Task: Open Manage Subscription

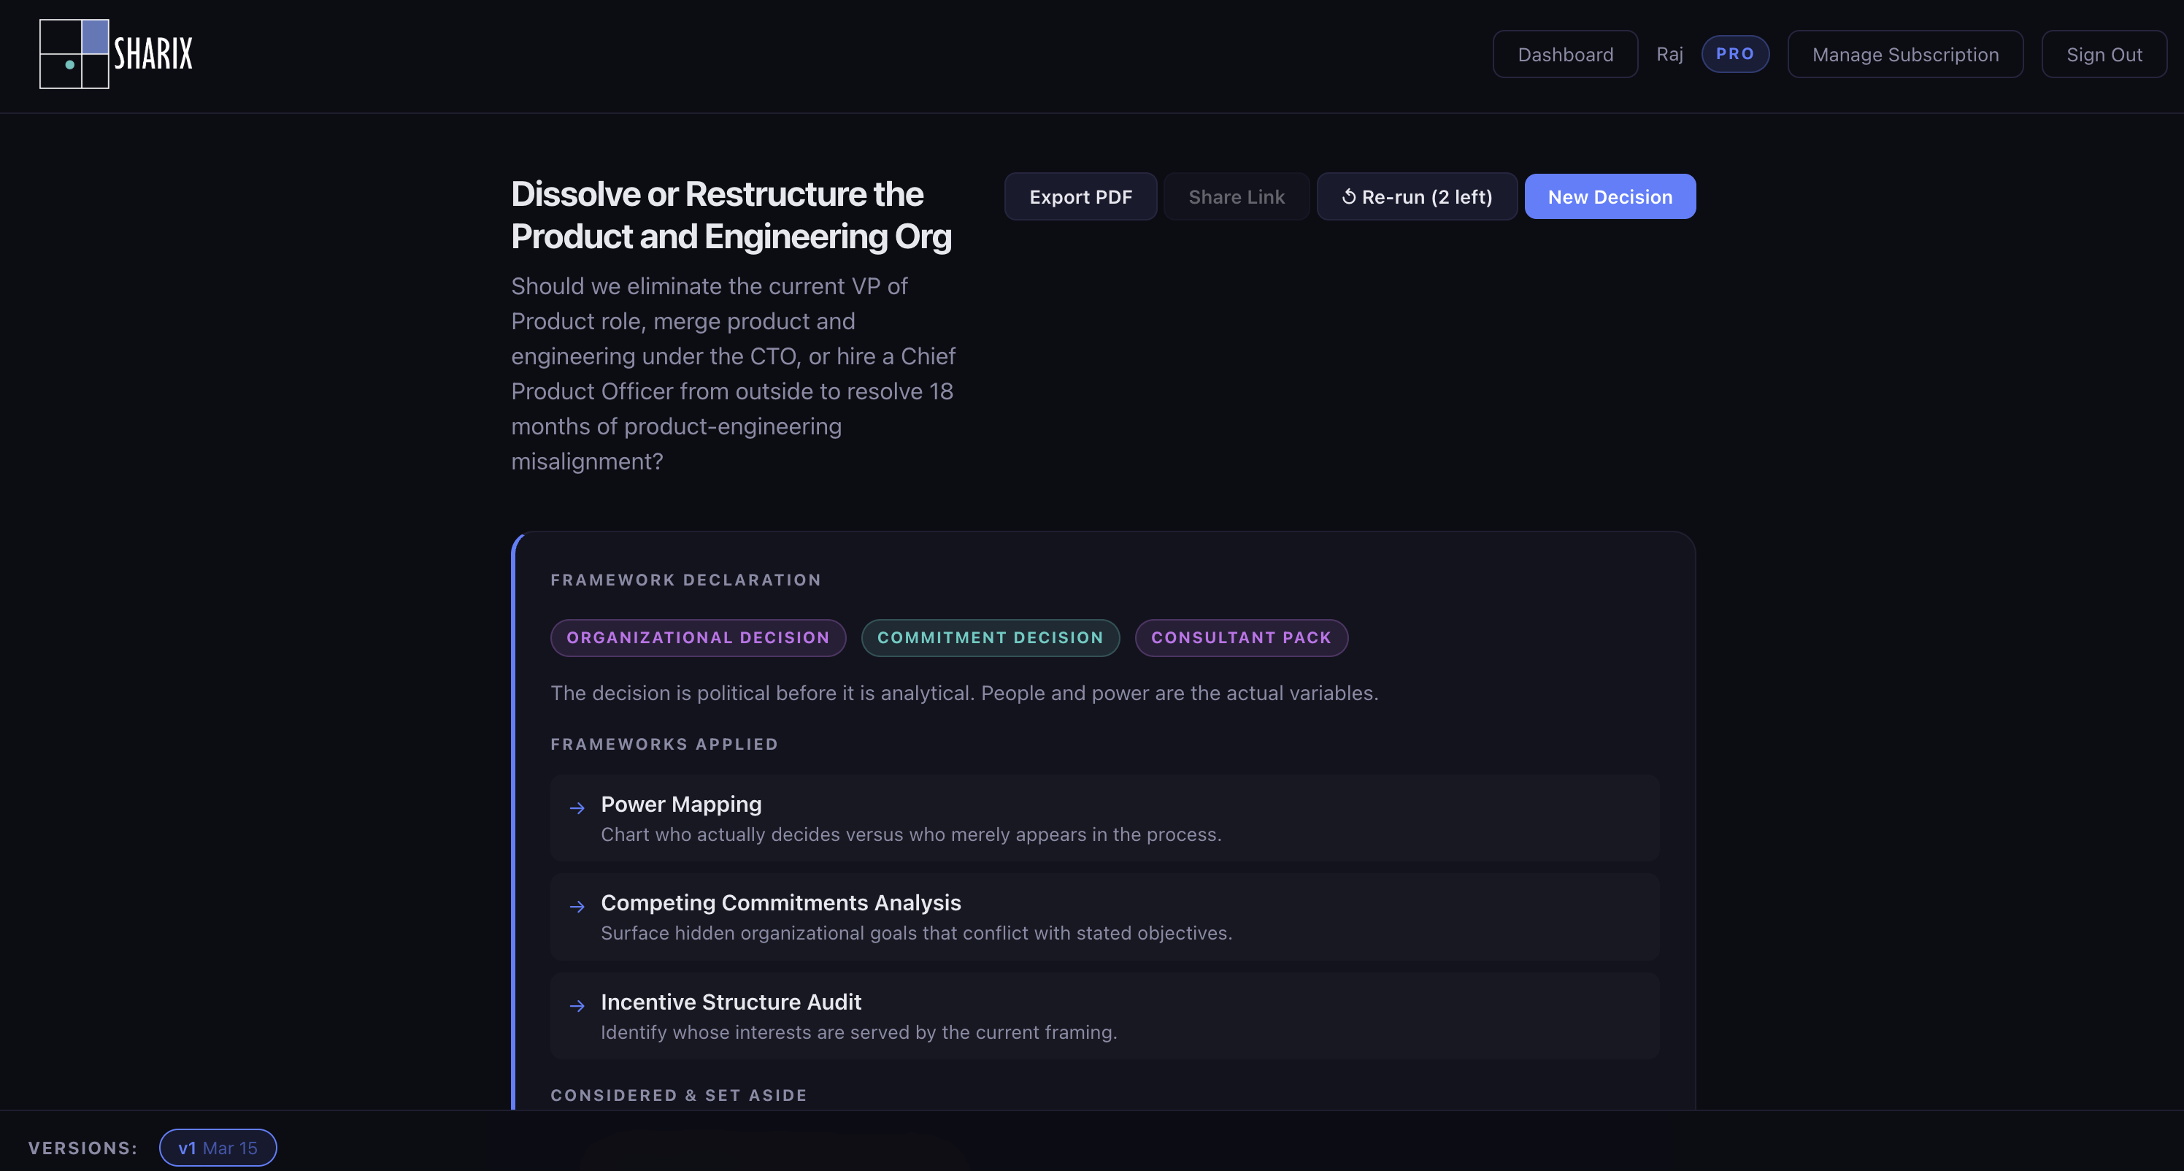Action: [x=1904, y=54]
